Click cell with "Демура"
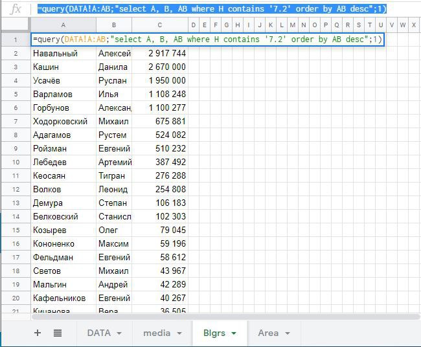Screen dimensions: 421x347 click(63, 203)
